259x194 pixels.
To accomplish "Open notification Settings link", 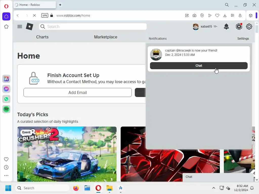I will point(243,38).
